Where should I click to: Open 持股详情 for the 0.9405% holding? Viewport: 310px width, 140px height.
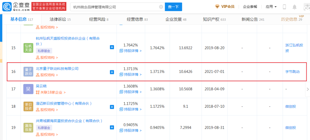point(131,130)
